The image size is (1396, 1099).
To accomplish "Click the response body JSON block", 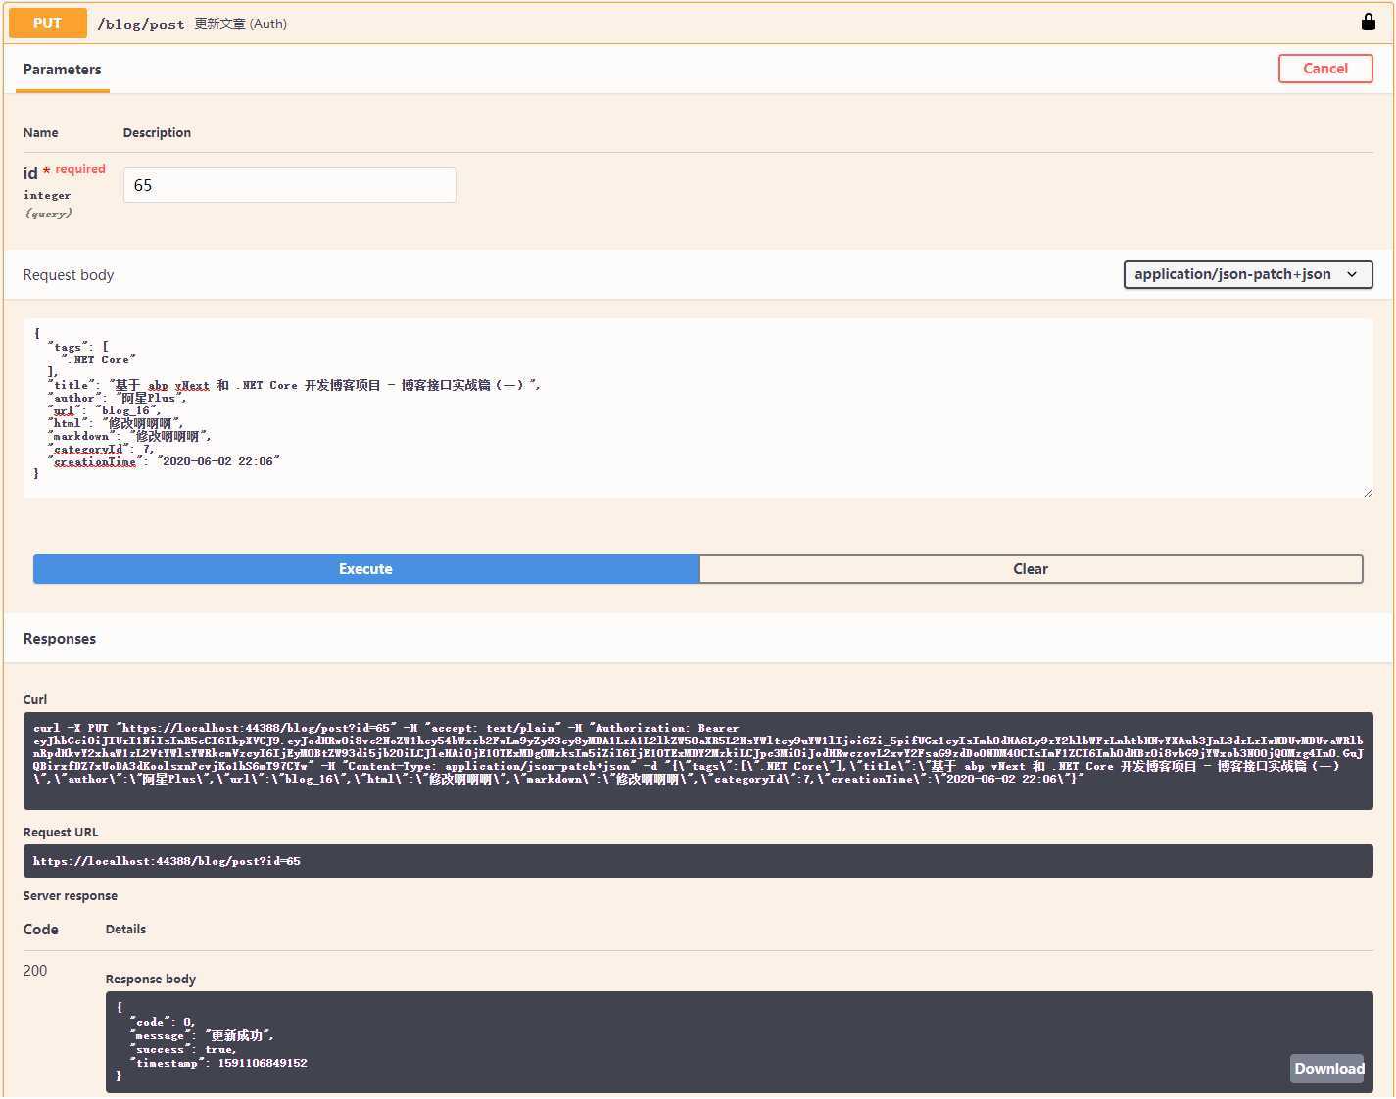I will [x=739, y=1042].
